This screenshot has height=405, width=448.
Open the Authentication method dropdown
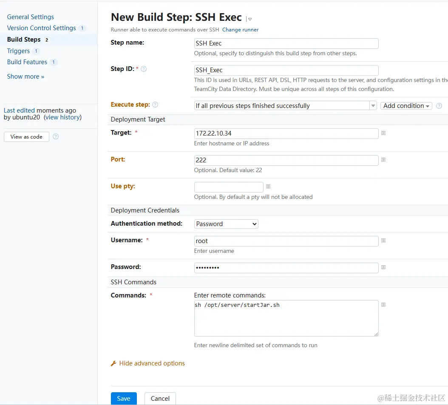click(226, 224)
